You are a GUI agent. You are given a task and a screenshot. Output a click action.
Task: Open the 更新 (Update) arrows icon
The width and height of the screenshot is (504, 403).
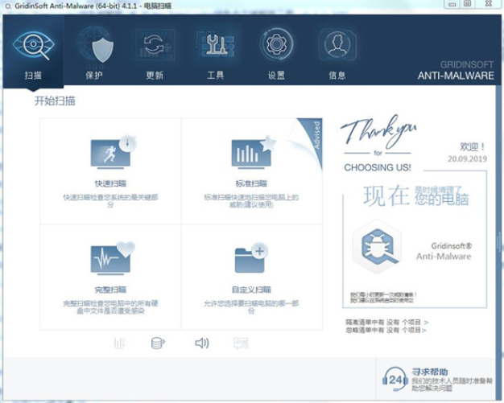pos(155,45)
